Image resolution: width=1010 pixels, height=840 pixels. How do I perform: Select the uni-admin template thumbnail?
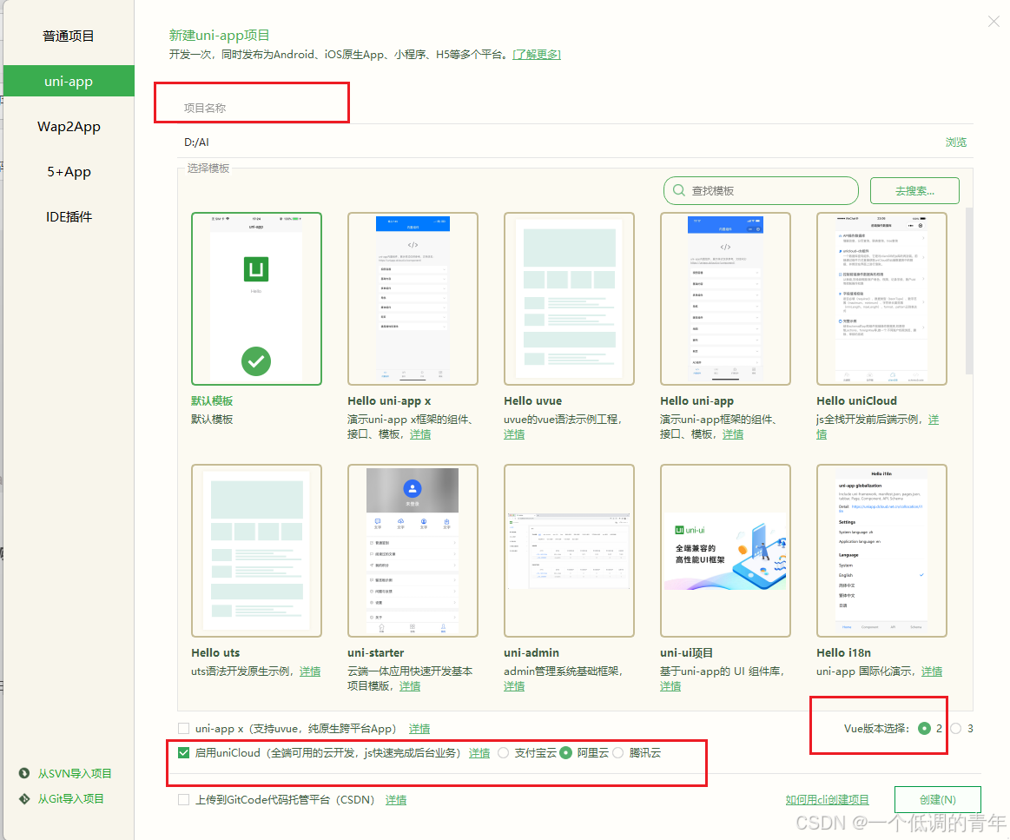[569, 551]
